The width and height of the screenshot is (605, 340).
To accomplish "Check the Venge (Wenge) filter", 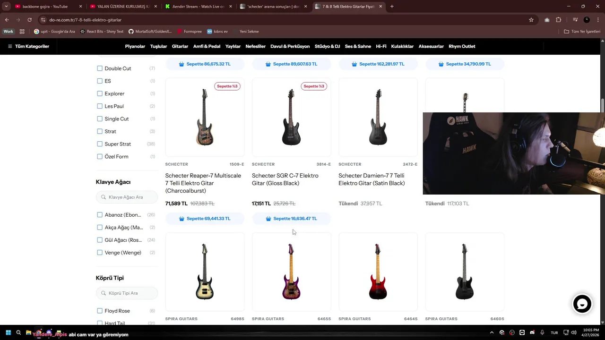I will pos(100,253).
